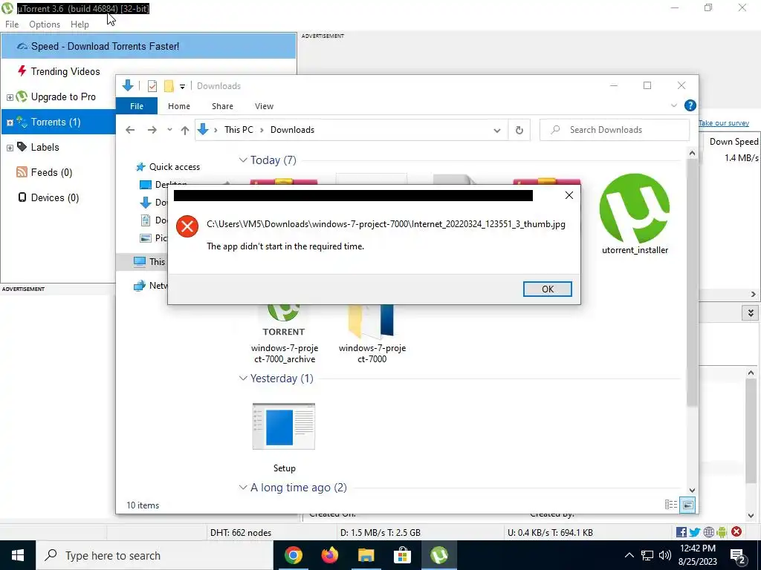
Task: Open Microsoft Store from the taskbar
Action: click(x=402, y=555)
